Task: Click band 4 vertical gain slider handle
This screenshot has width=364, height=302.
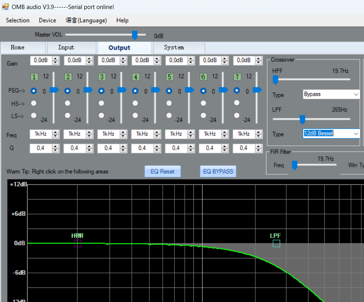Action: pyautogui.click(x=156, y=90)
